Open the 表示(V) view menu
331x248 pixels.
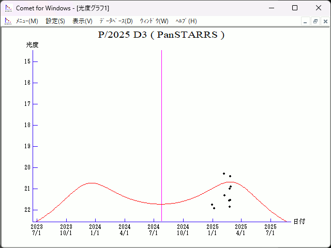point(82,21)
